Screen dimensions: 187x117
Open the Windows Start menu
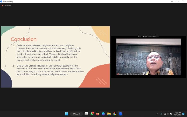coord(67,114)
